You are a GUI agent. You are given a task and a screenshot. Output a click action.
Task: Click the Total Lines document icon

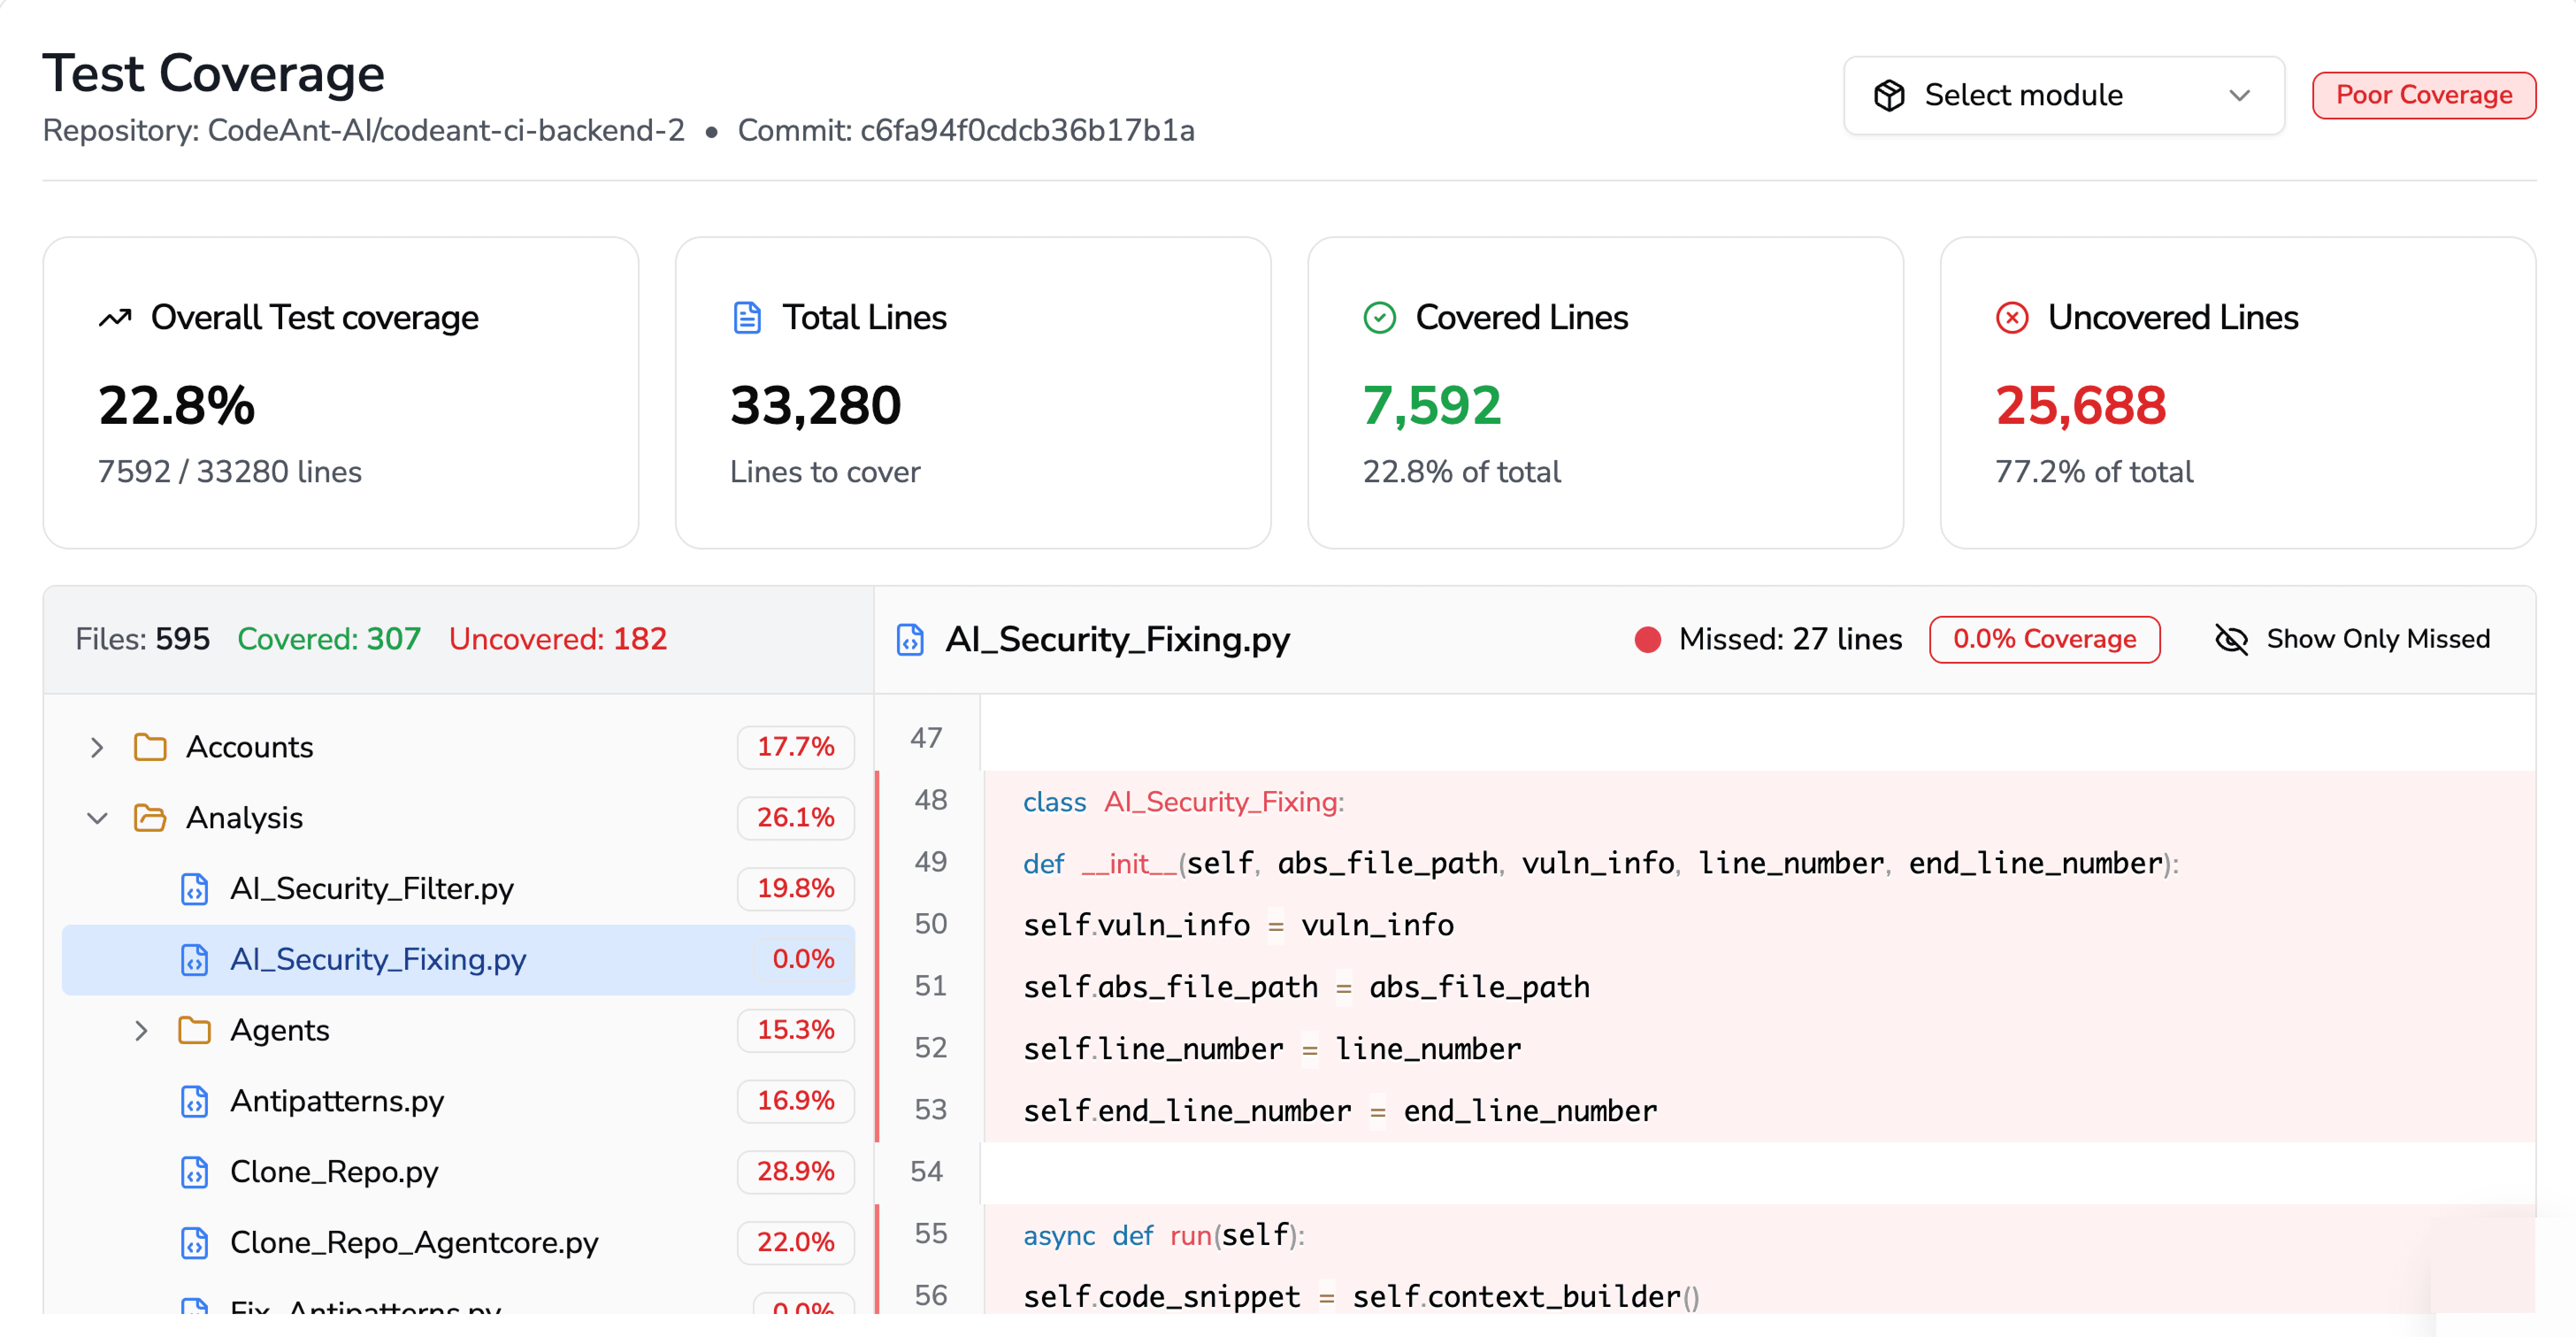pos(747,318)
